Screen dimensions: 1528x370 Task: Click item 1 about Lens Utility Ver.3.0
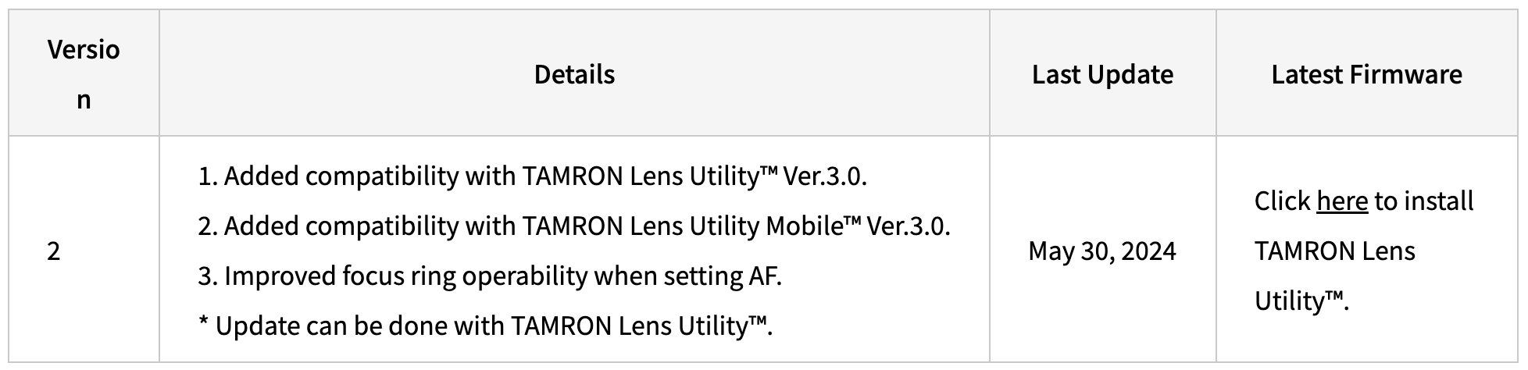532,176
